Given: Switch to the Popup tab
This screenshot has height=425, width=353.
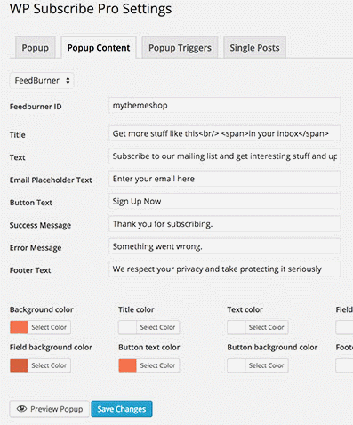Looking at the screenshot, I should tap(36, 47).
